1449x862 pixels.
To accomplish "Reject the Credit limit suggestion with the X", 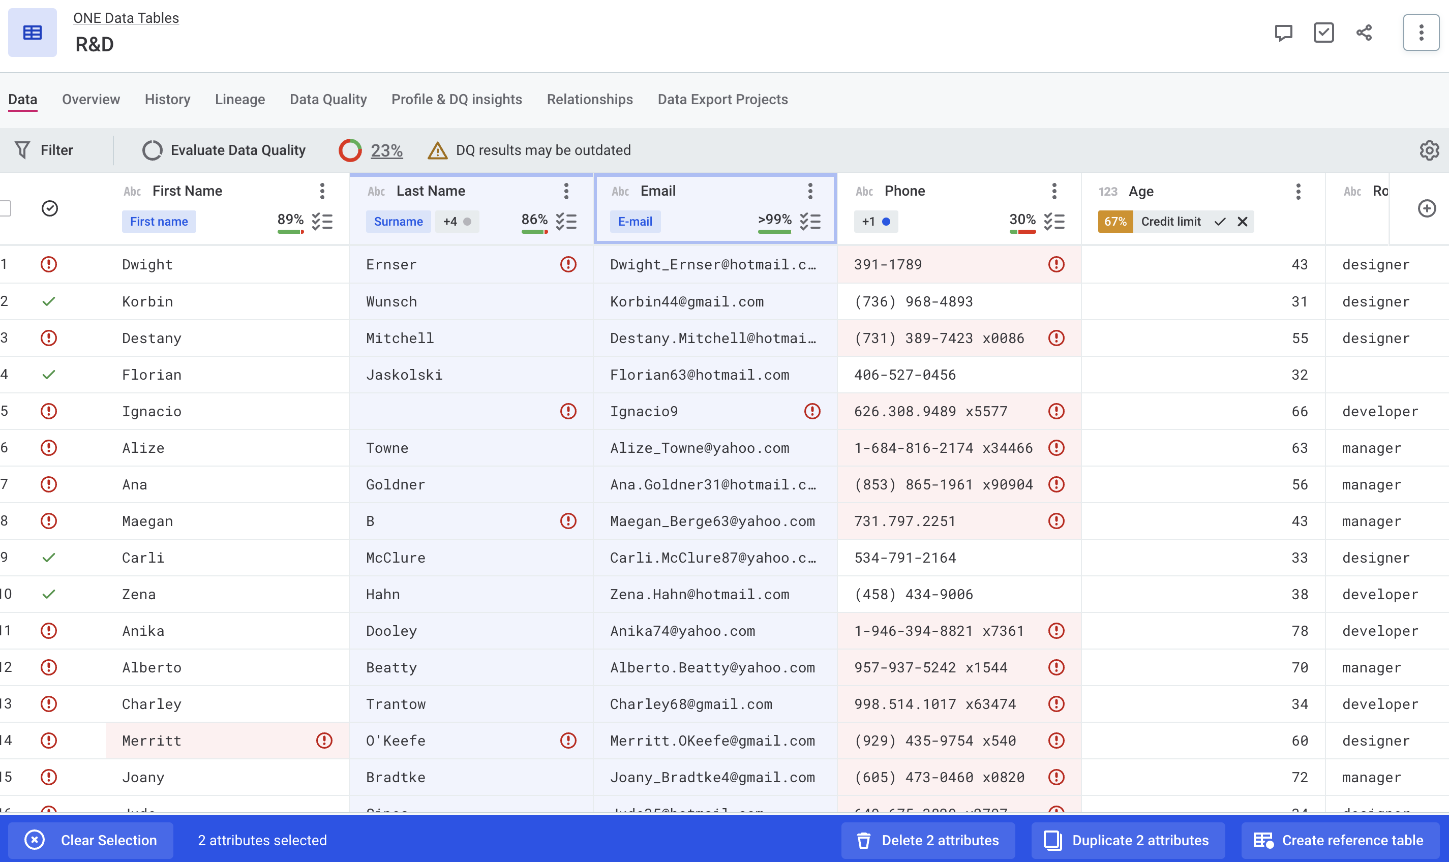I will tap(1243, 221).
